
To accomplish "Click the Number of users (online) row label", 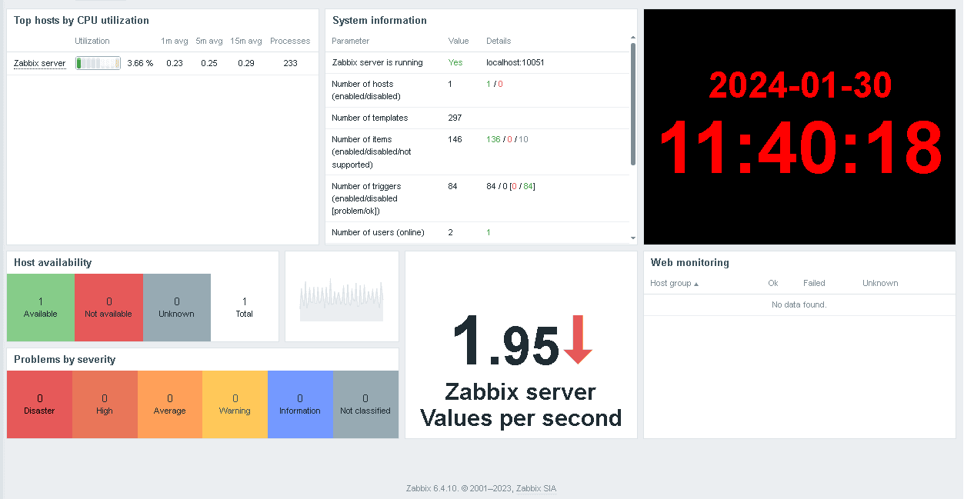I will coord(378,232).
